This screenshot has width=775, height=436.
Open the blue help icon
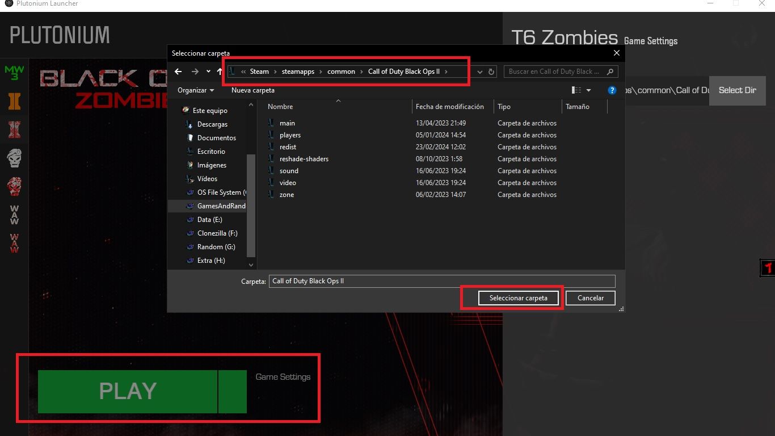coord(612,90)
